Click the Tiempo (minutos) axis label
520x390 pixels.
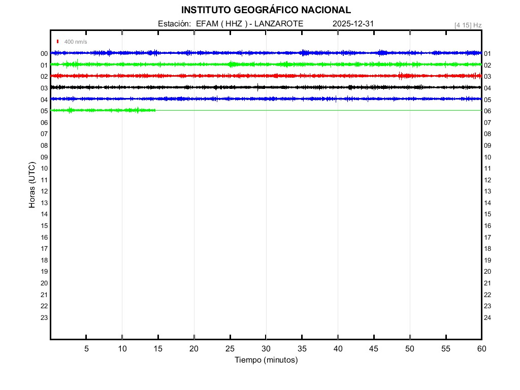[266, 360]
